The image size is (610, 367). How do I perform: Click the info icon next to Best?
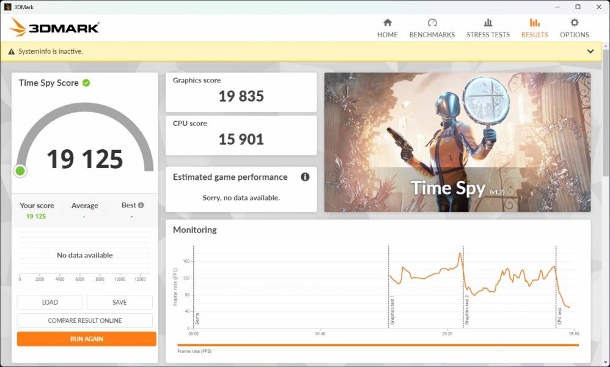[x=141, y=206]
